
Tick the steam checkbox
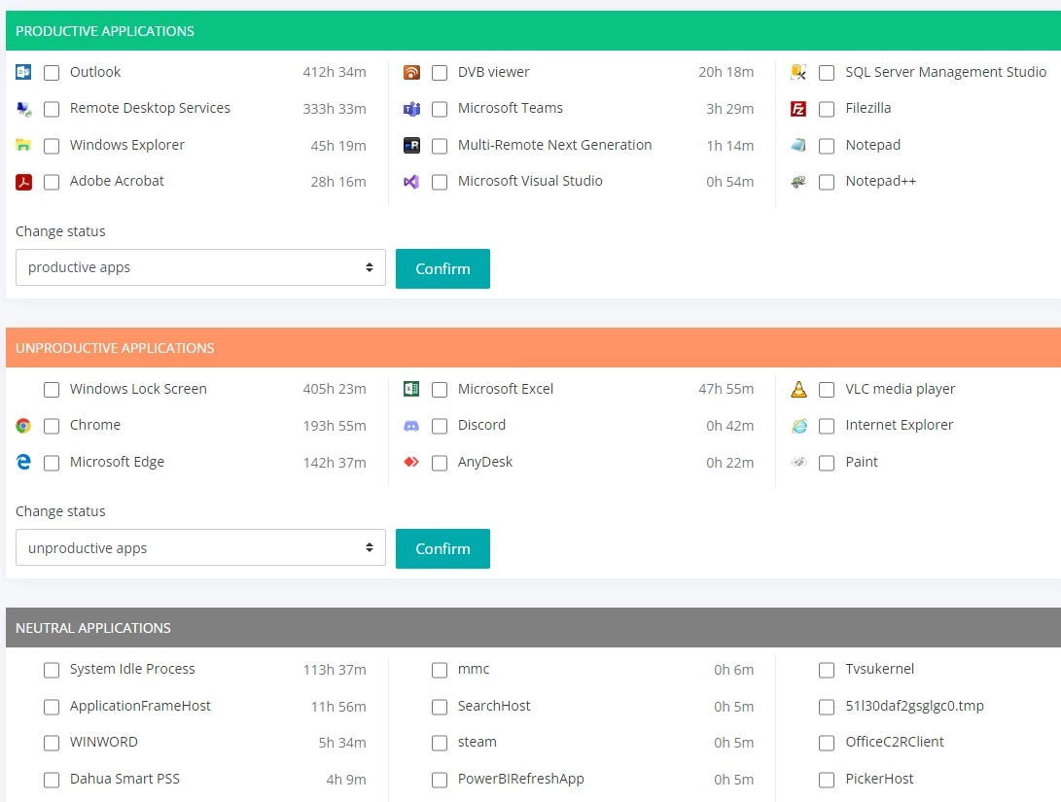pos(440,743)
